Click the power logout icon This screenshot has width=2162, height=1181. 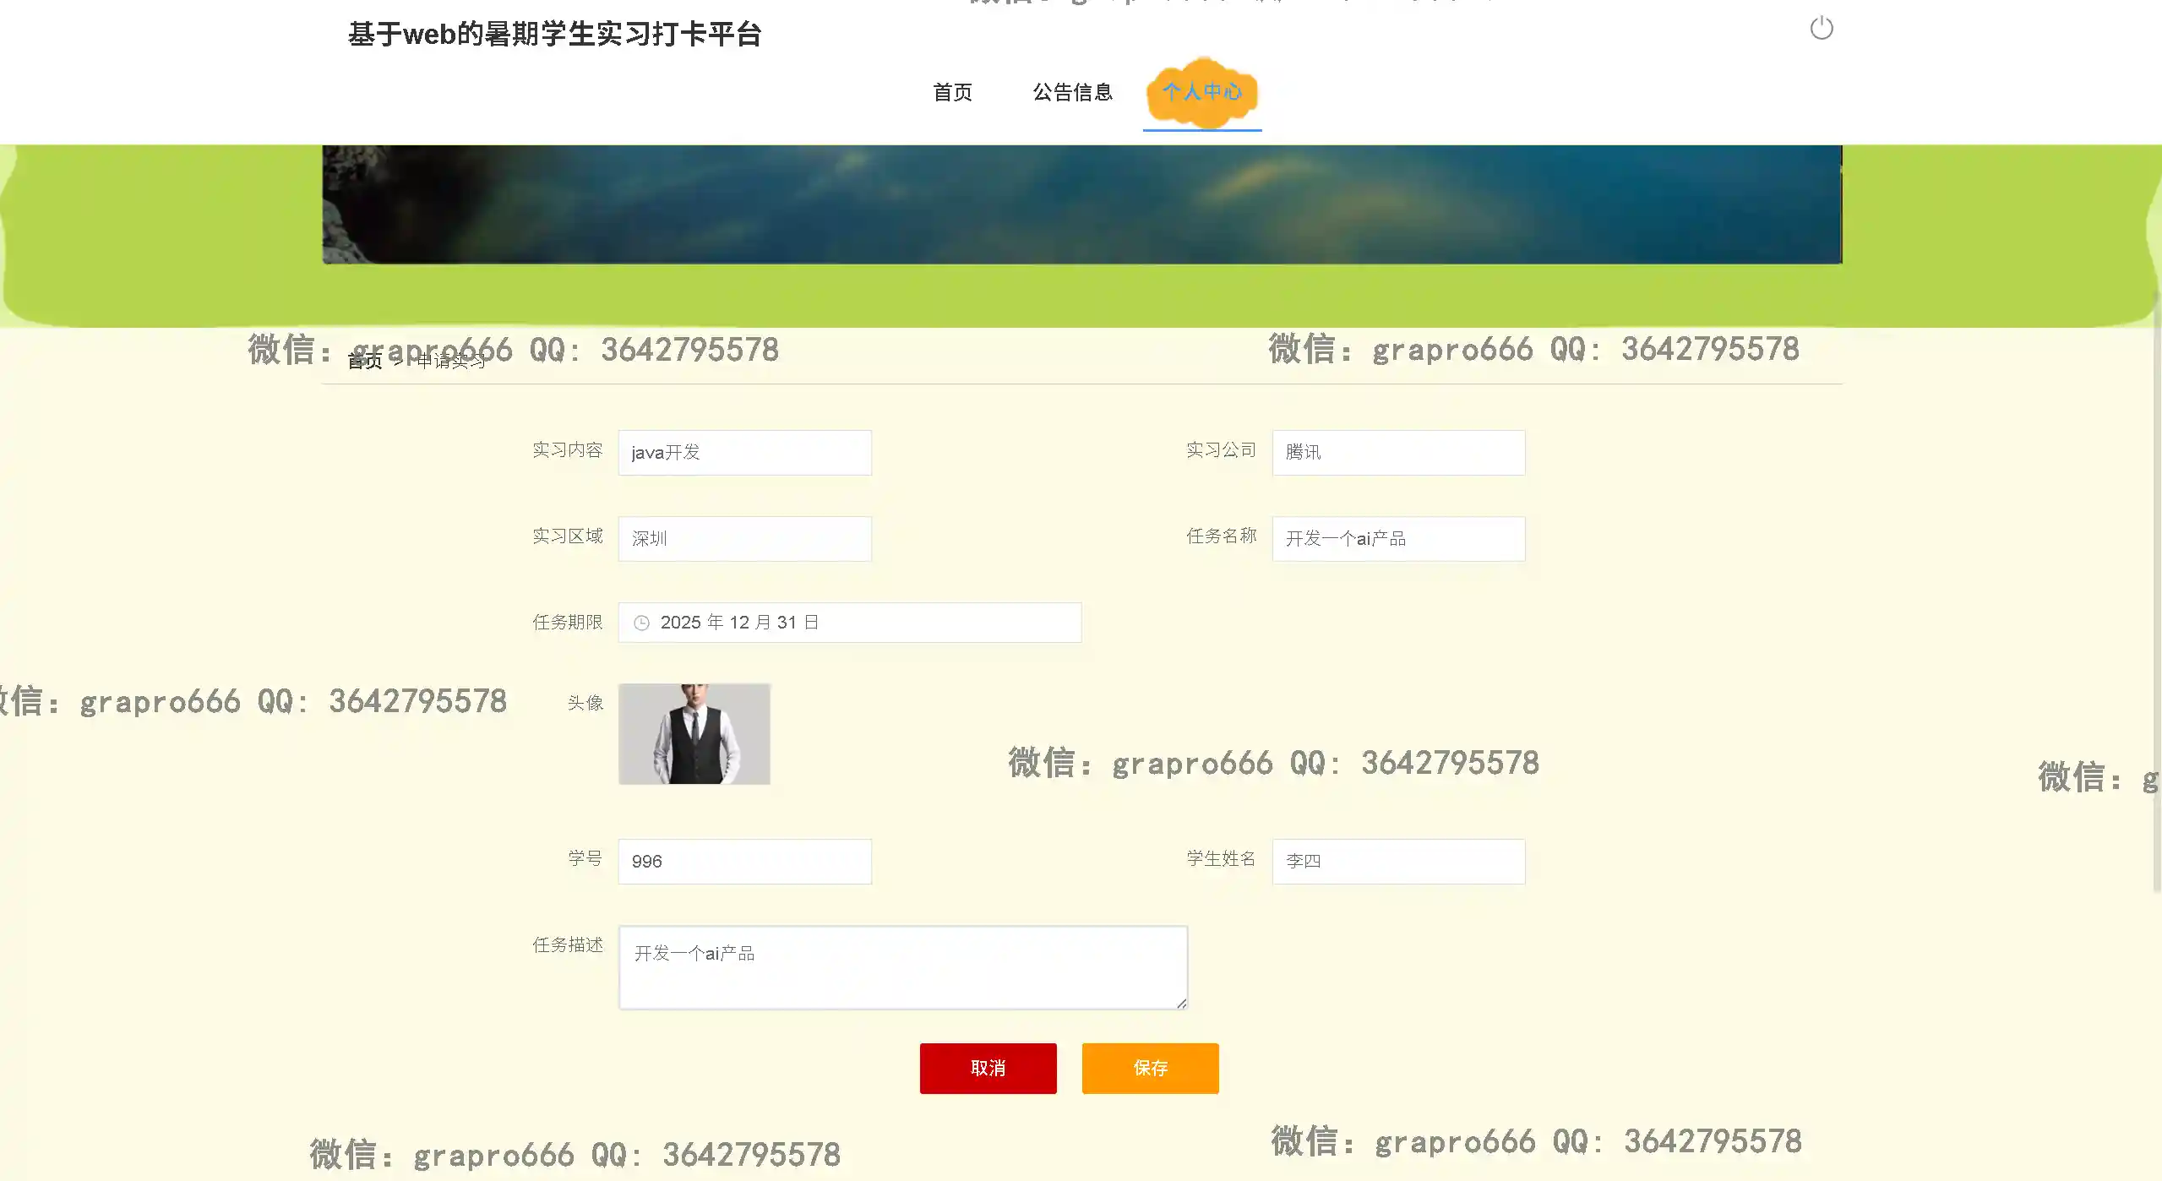tap(1821, 29)
